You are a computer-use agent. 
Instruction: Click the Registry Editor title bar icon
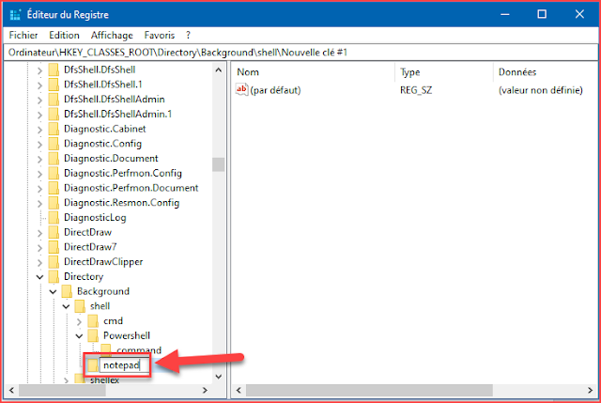15,15
